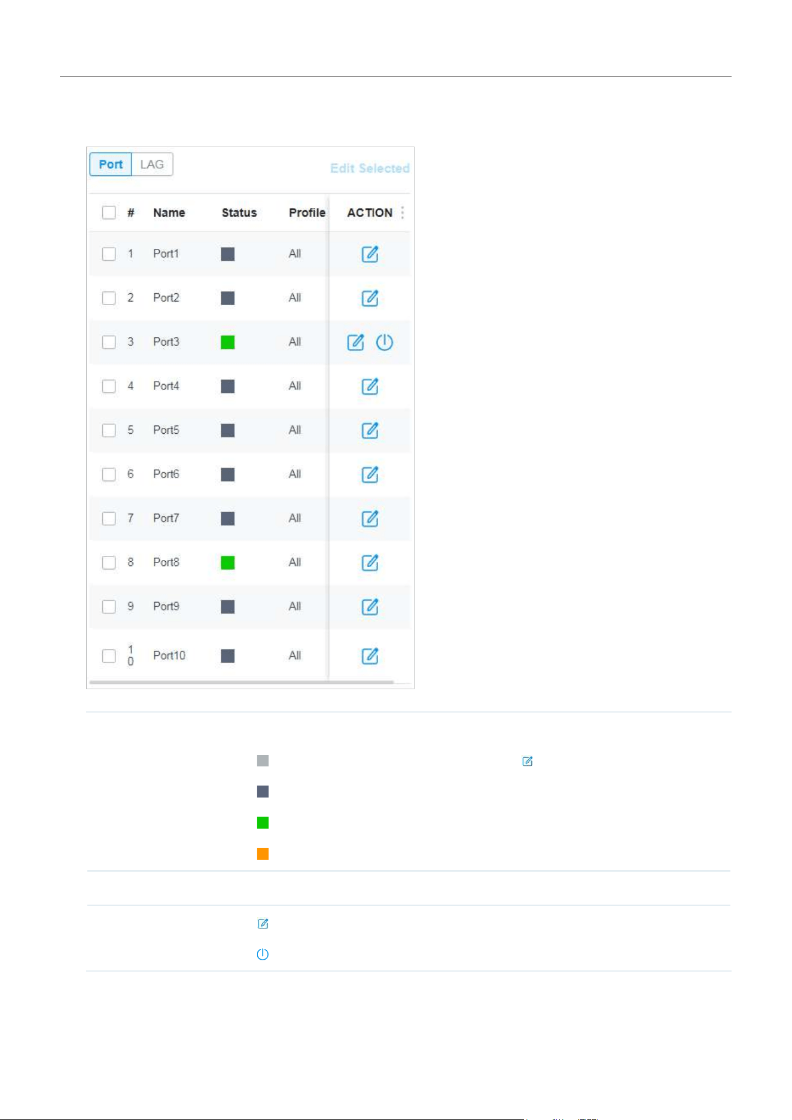Click the horizontal scrollbar under the port table
Screen dimensions: 792x1120
tap(241, 682)
